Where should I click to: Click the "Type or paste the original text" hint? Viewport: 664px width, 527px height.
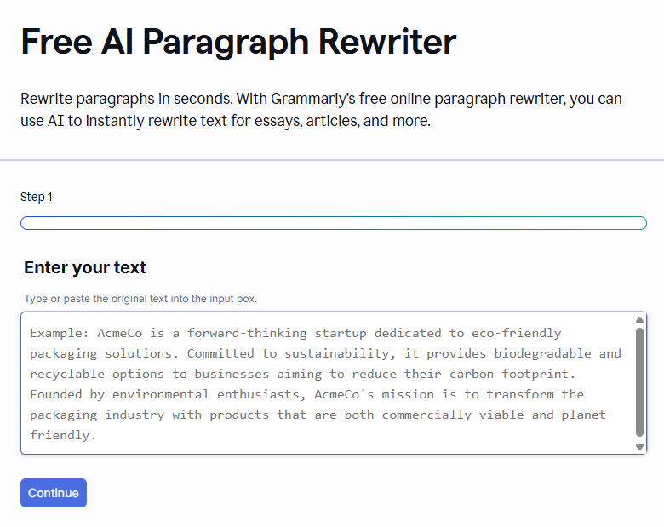coord(140,299)
